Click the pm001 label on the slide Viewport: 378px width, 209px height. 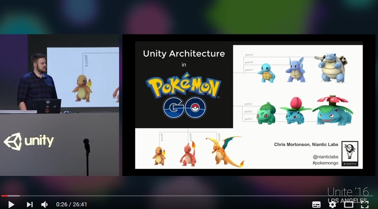click(249, 104)
